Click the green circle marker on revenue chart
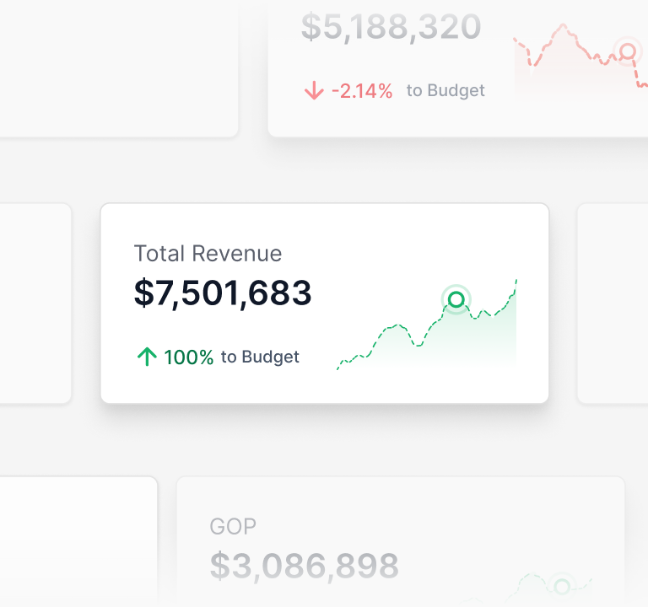Viewport: 648px width, 607px height. [456, 299]
